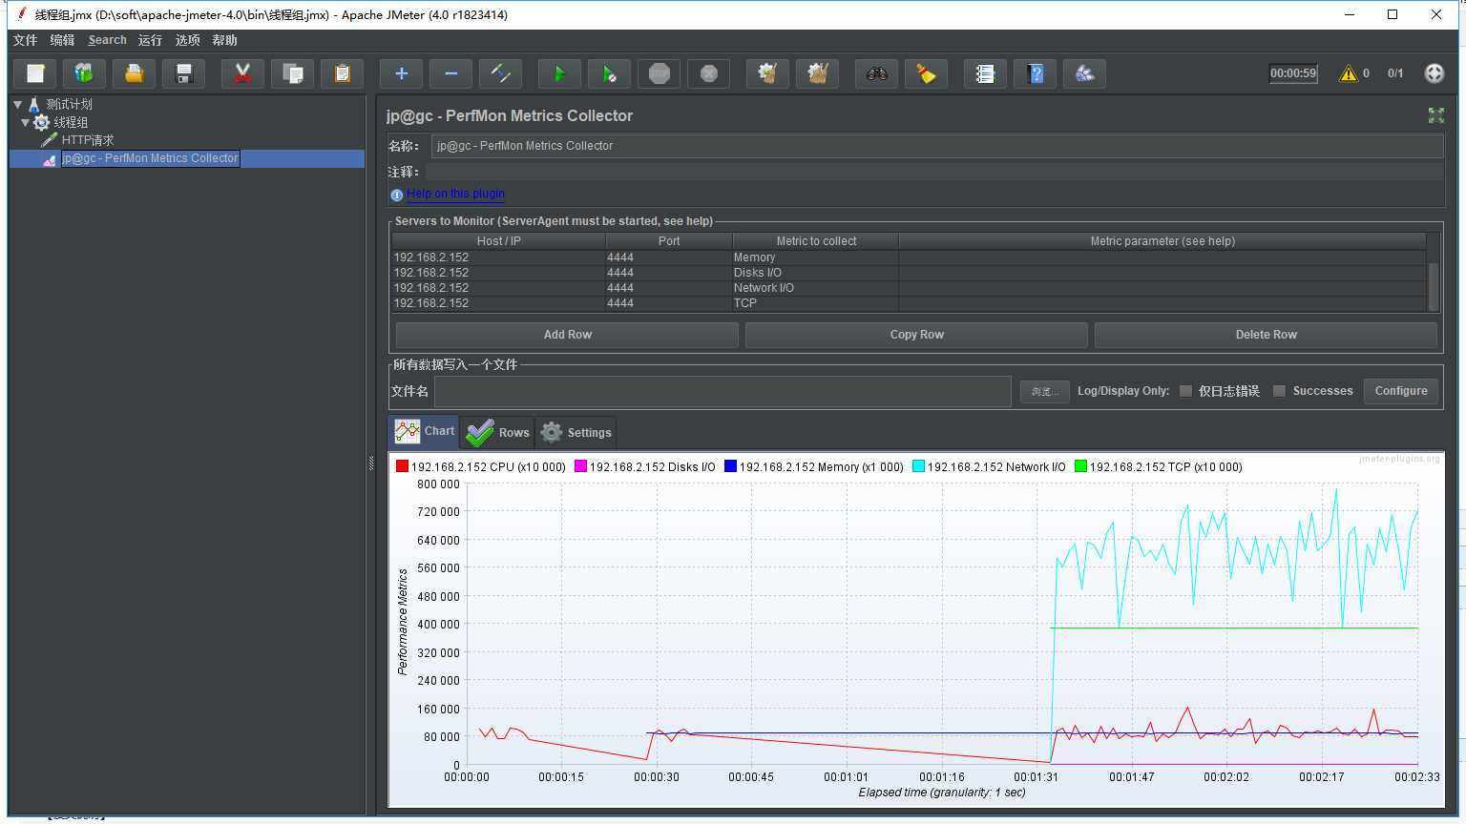Open Search with binoculars icon

click(x=876, y=73)
